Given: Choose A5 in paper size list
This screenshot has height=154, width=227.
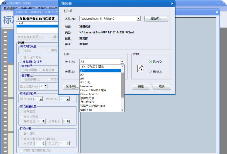Looking at the screenshot, I should tap(100, 74).
